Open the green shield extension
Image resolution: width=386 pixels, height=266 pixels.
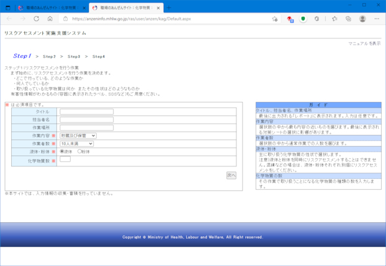pyautogui.click(x=303, y=19)
